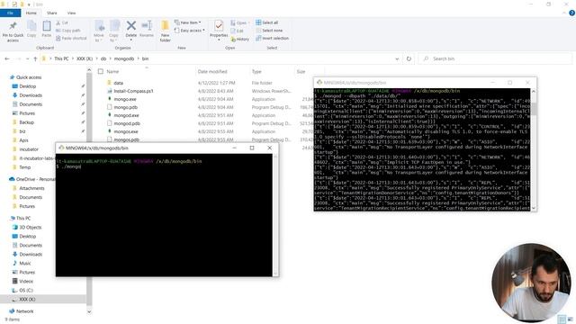Click db in address breadcrumb

[103, 58]
